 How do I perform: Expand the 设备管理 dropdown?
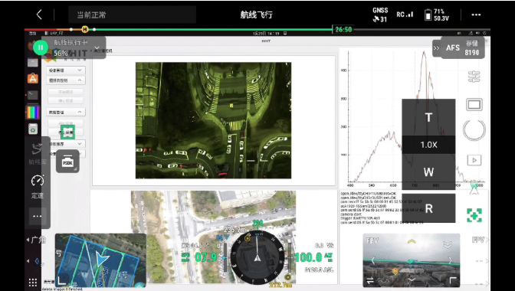[67, 70]
